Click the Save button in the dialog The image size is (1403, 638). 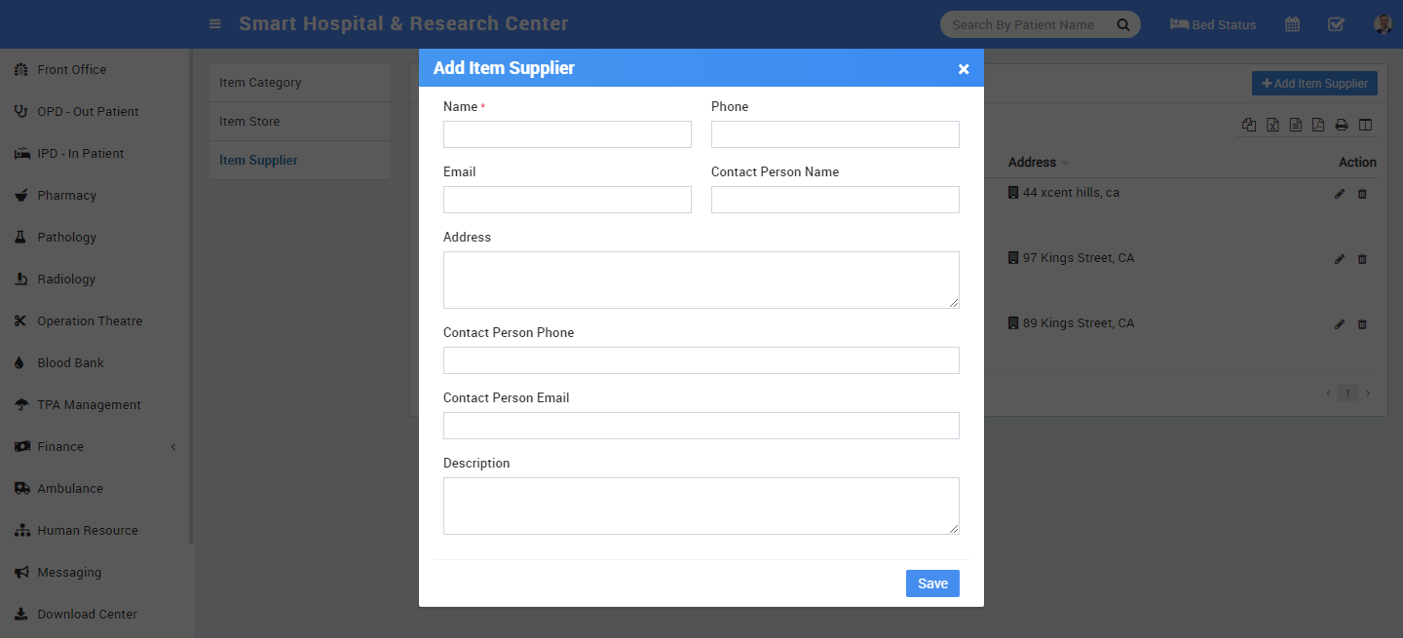(x=932, y=583)
